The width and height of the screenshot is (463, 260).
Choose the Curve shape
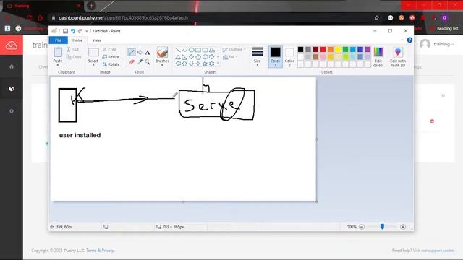pyautogui.click(x=184, y=50)
